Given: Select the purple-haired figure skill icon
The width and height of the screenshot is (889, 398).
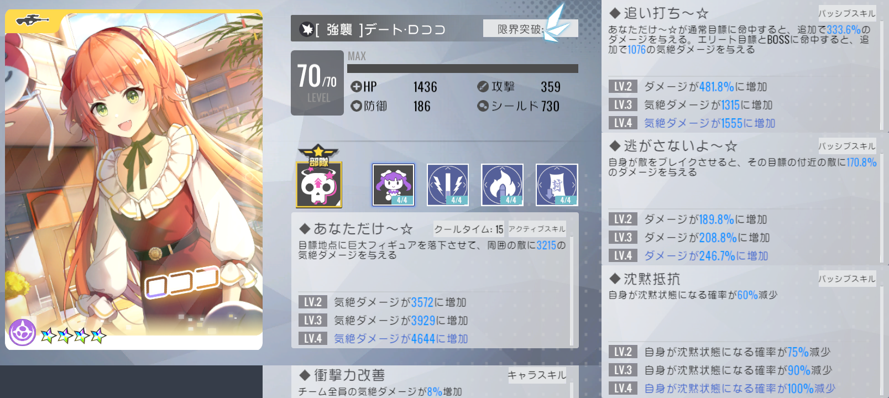Looking at the screenshot, I should point(393,185).
